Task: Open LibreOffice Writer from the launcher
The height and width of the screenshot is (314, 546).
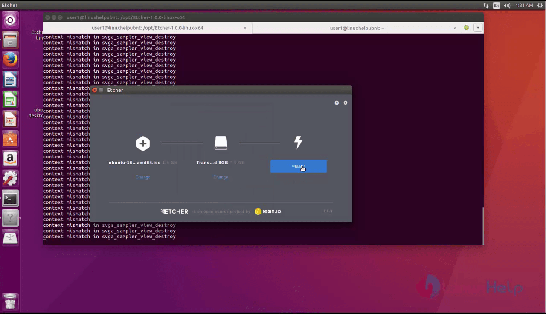Action: (x=10, y=80)
